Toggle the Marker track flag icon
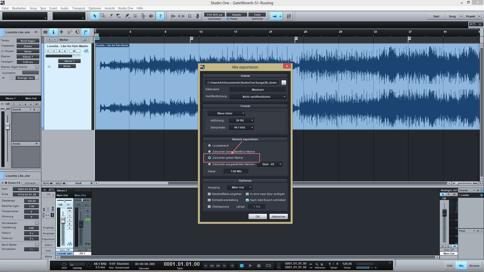The width and height of the screenshot is (484, 272). click(86, 32)
